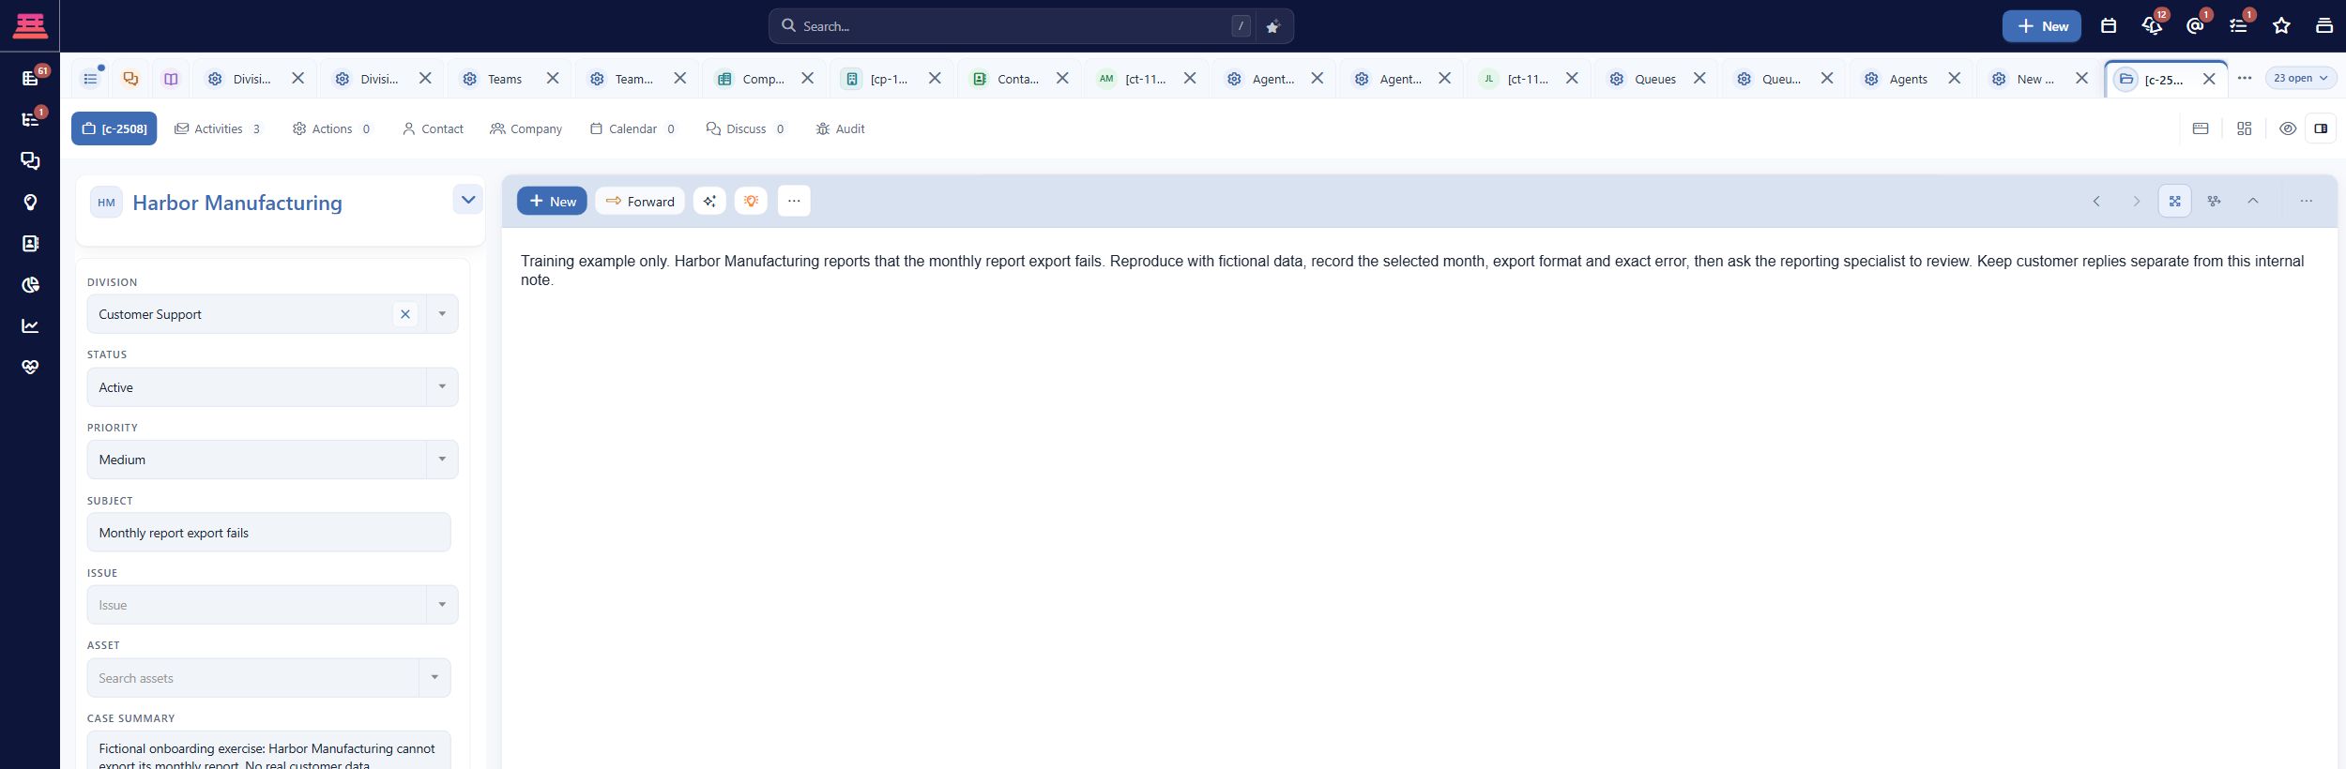2346x769 pixels.
Task: Open task list icon in top bar
Action: tap(2239, 26)
